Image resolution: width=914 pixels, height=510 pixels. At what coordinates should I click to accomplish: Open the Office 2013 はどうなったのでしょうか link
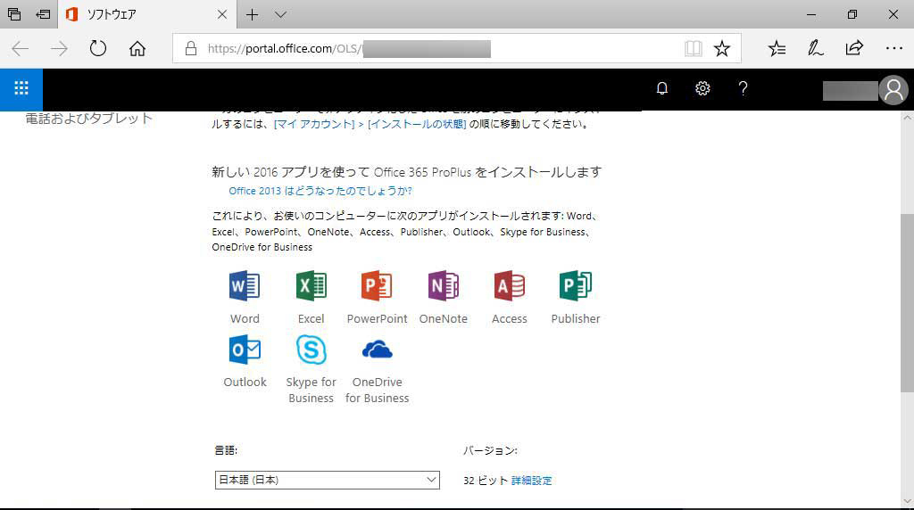coord(320,191)
